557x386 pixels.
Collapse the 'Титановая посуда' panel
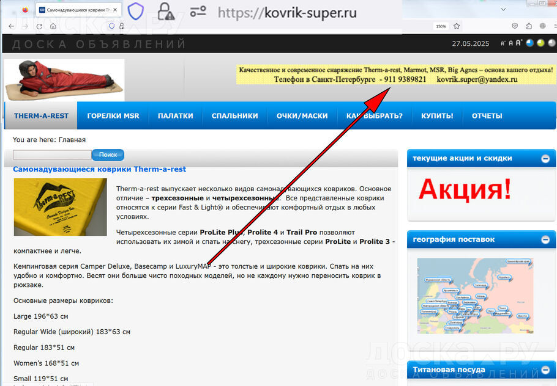(x=545, y=370)
